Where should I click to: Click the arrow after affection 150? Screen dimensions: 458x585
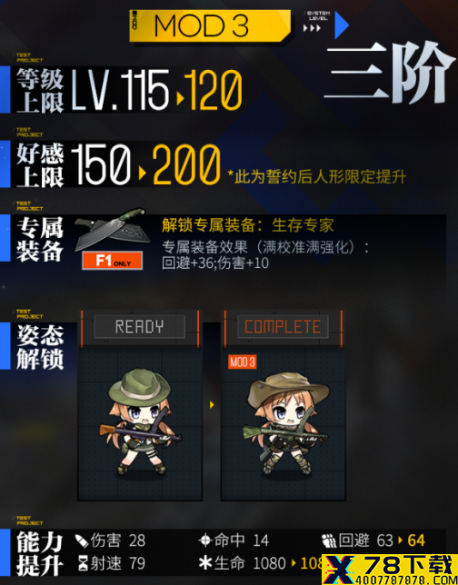(142, 174)
